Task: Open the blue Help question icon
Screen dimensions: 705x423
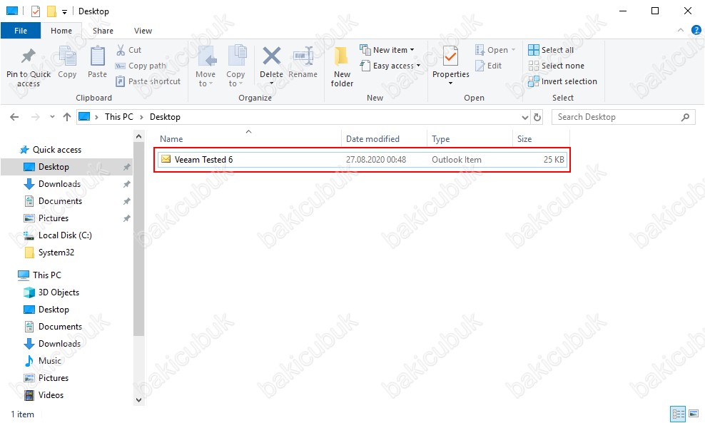Action: (x=696, y=30)
